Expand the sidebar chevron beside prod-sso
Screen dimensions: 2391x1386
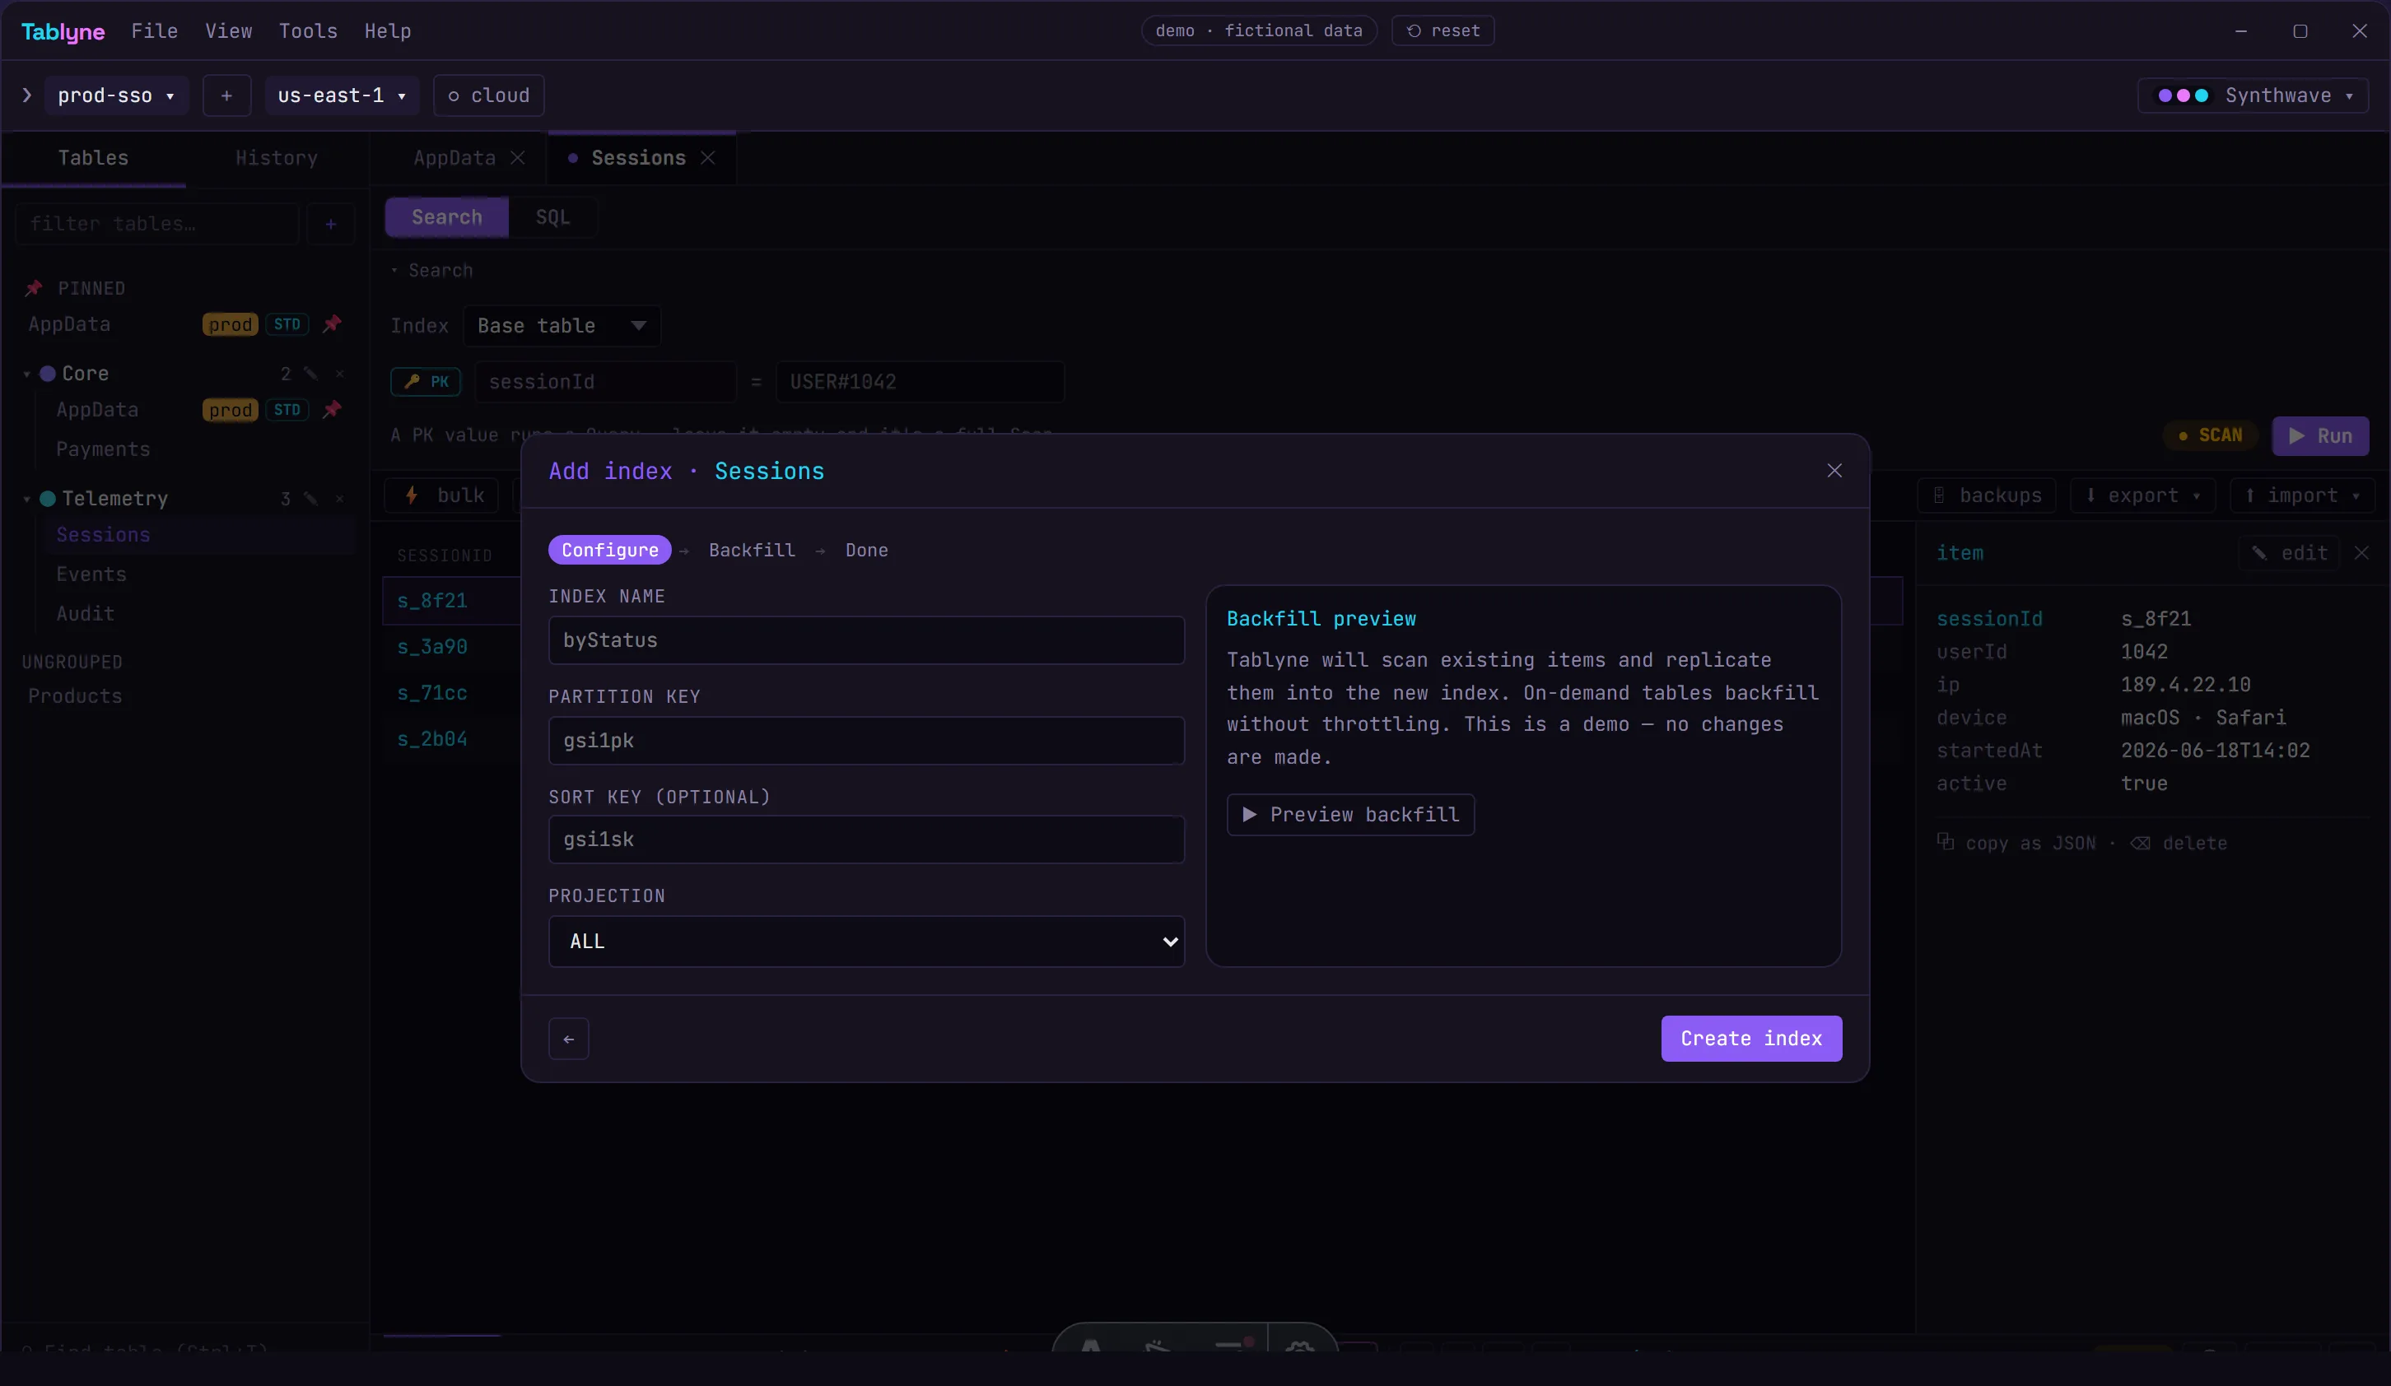coord(26,95)
